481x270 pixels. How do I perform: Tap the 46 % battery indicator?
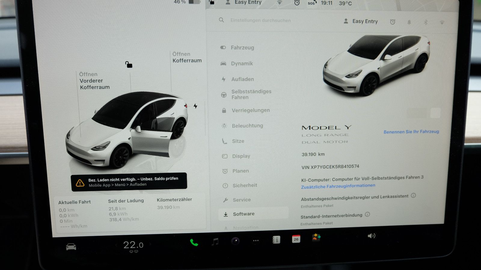(187, 2)
